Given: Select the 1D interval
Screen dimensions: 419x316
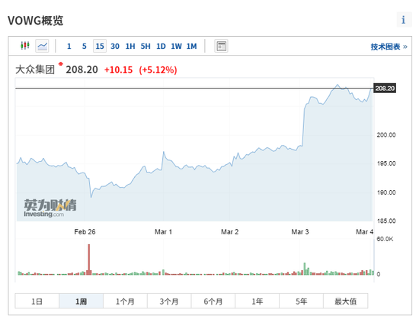Looking at the screenshot, I should click(x=161, y=47).
